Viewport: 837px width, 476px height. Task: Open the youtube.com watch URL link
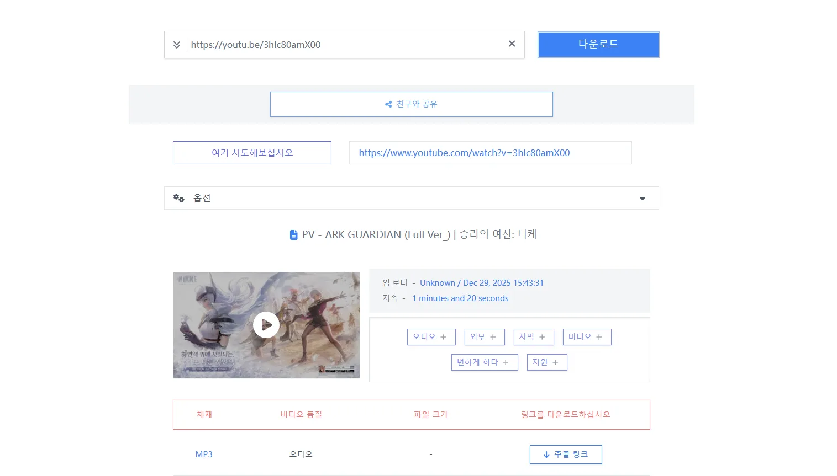pyautogui.click(x=465, y=152)
